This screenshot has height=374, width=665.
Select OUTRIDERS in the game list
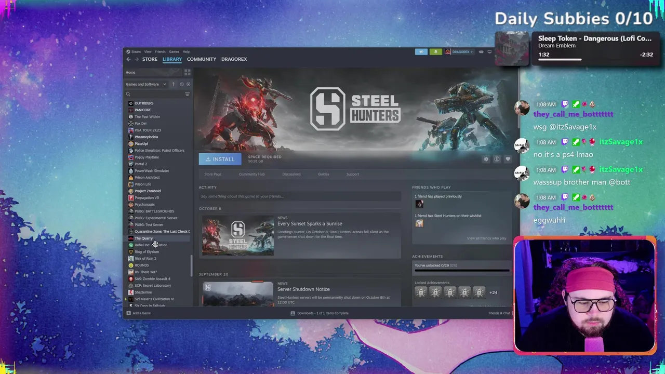pyautogui.click(x=158, y=103)
